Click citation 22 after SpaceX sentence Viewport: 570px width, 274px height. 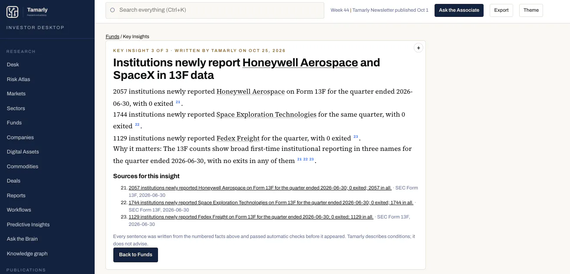tap(137, 125)
